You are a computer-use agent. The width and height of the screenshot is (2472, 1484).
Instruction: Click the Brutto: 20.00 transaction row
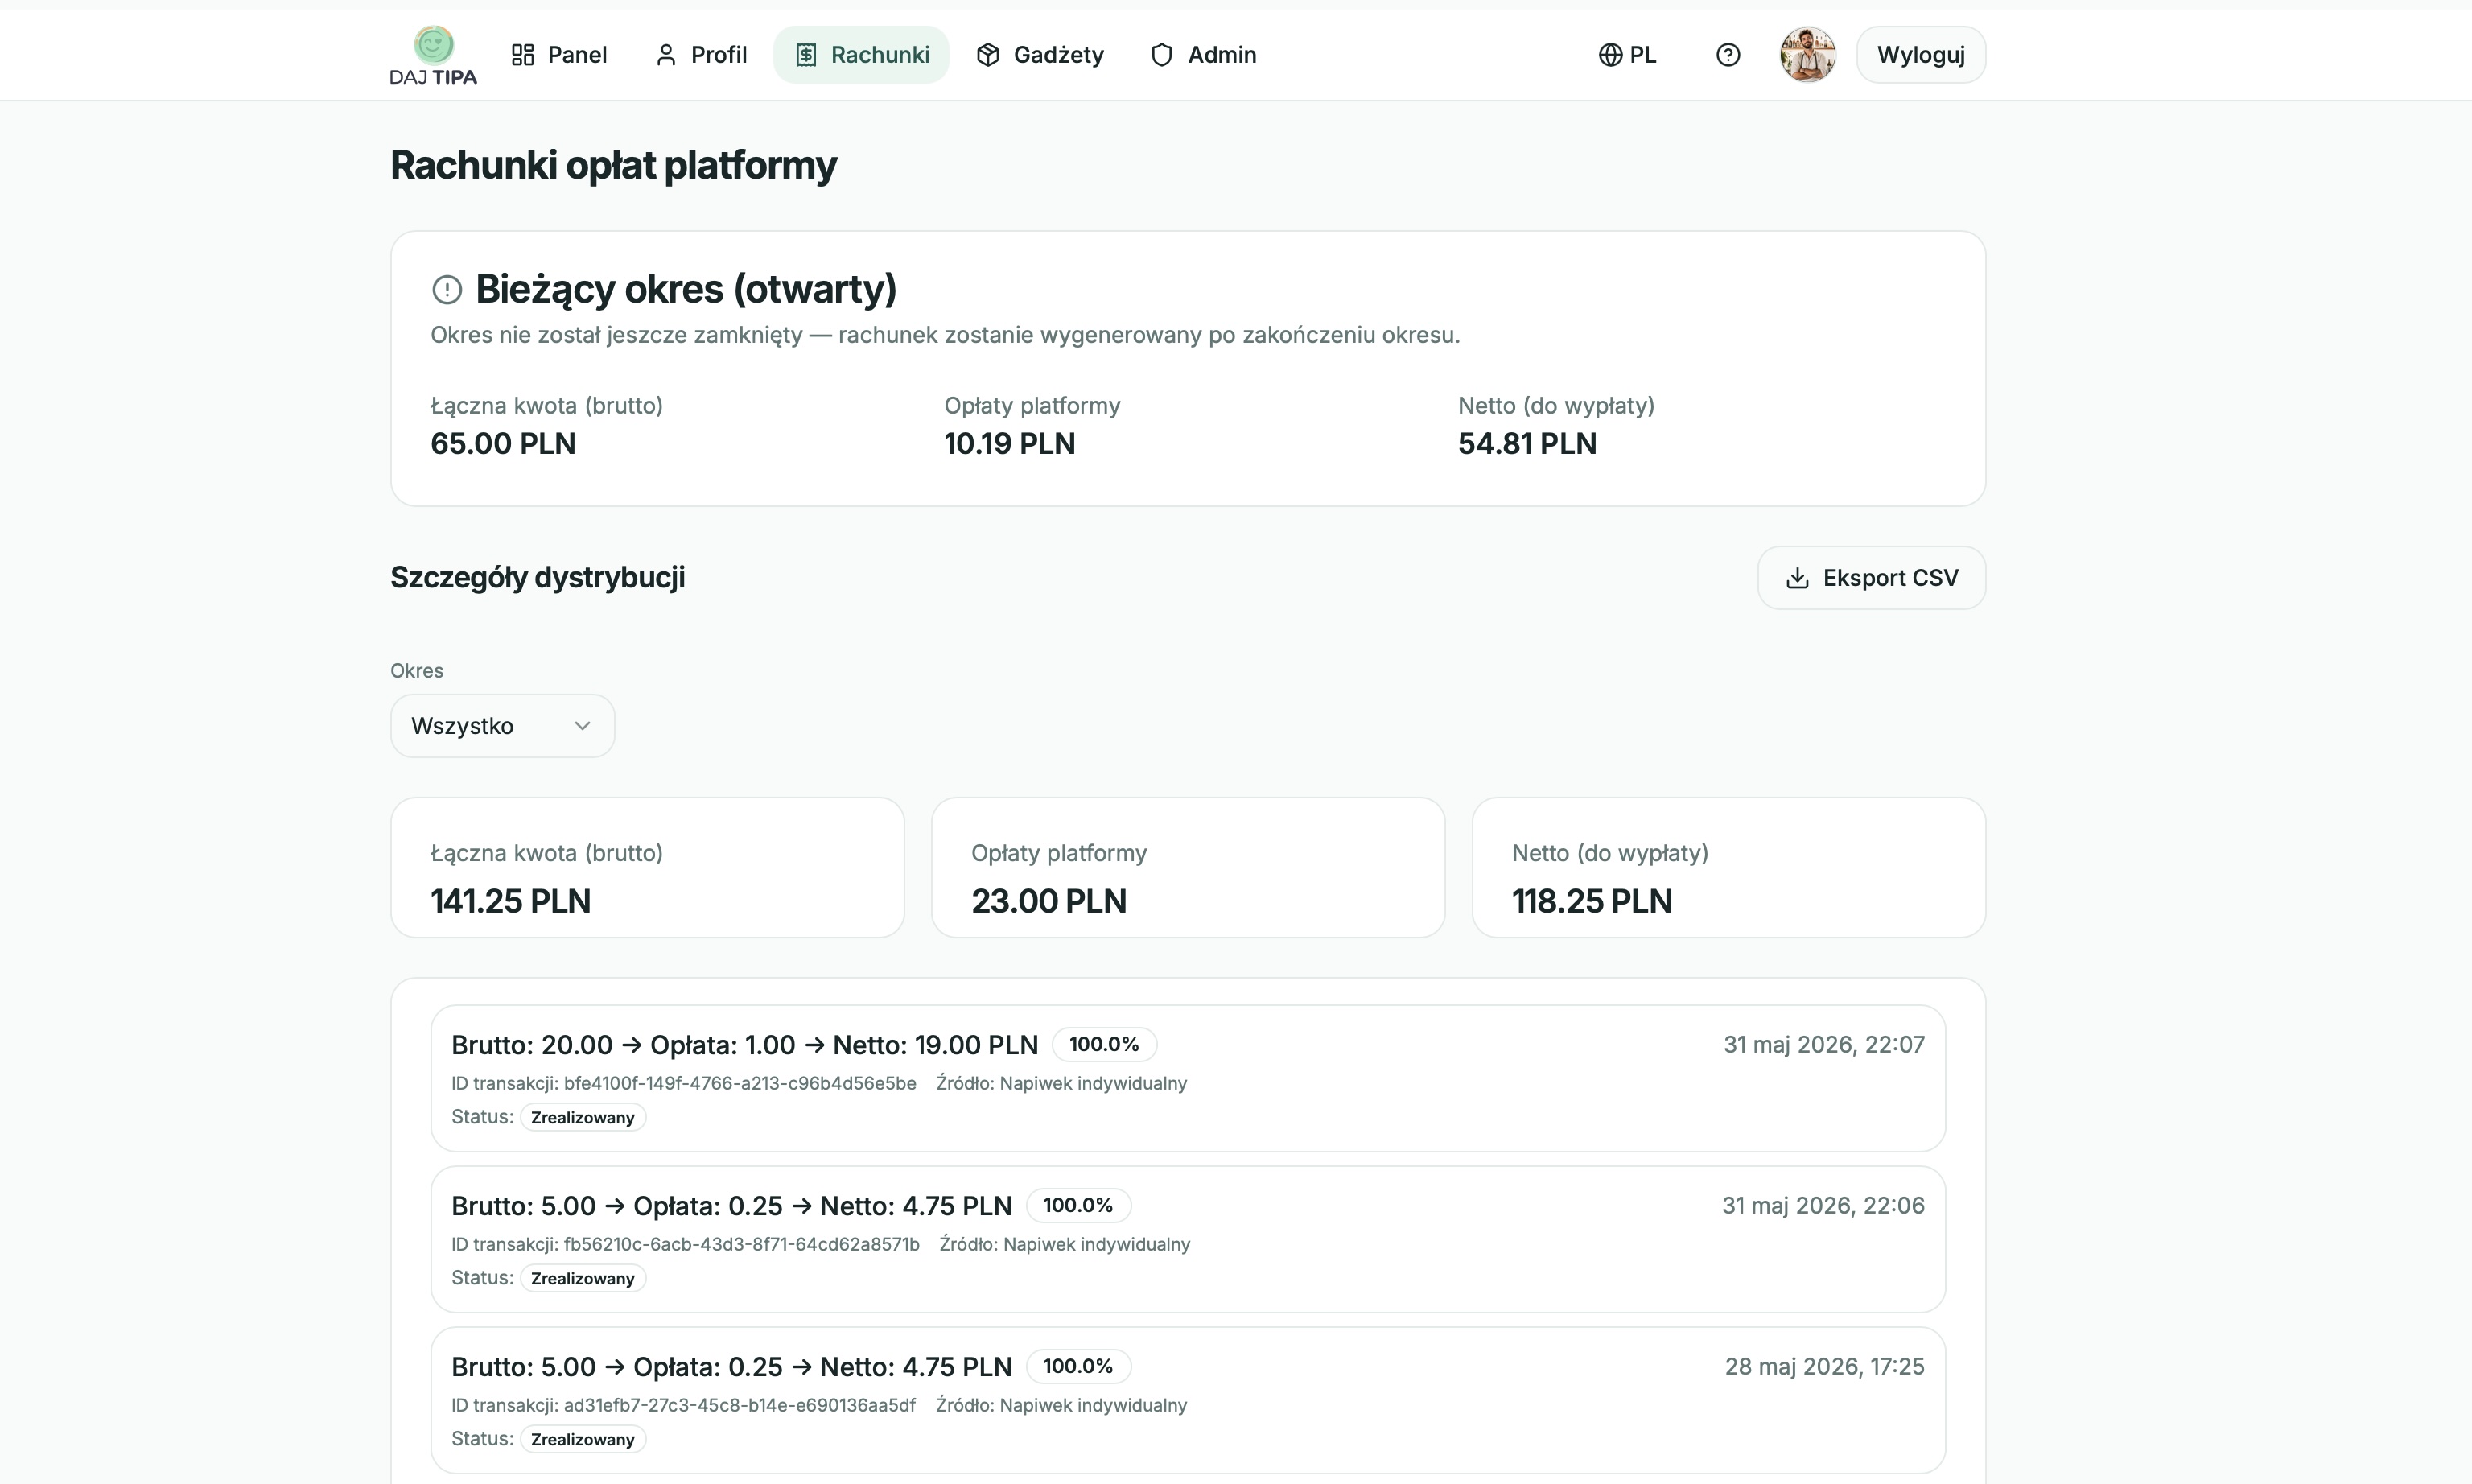point(1188,1078)
